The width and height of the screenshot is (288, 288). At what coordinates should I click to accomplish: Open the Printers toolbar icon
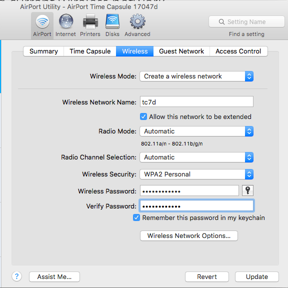(x=90, y=25)
